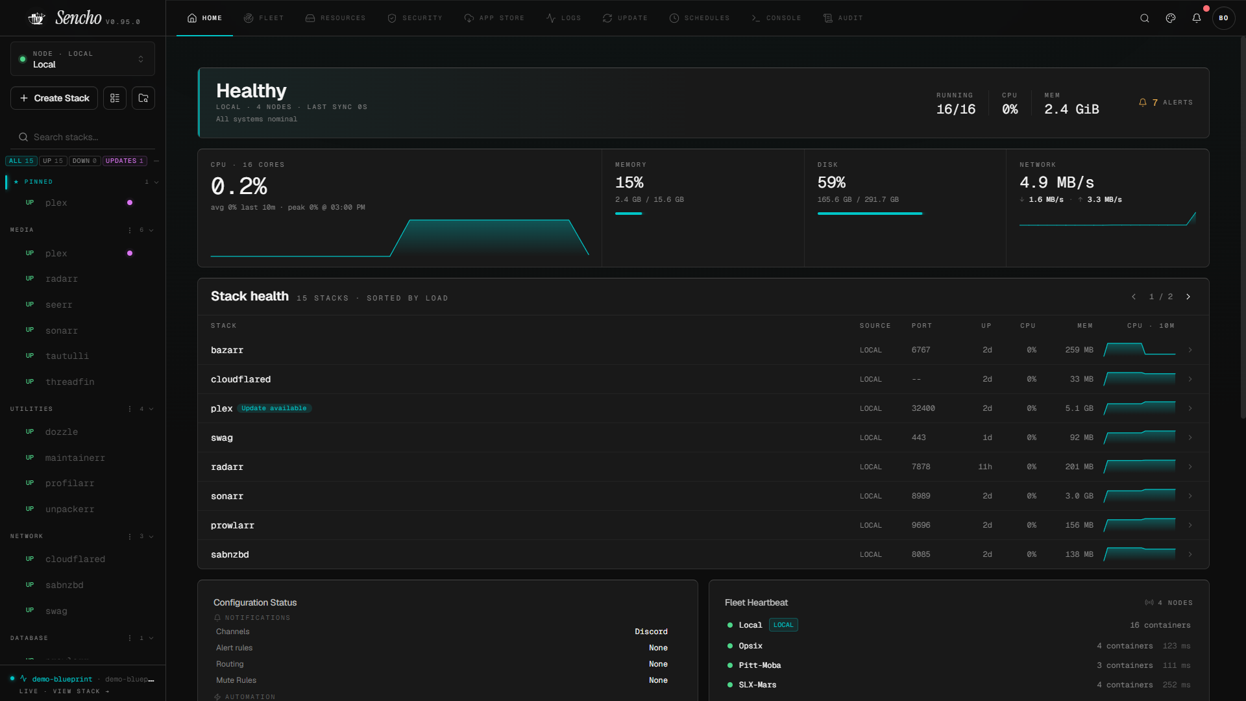Click the Opsix node in Fleet Heartbeat
This screenshot has width=1246, height=701.
point(750,646)
